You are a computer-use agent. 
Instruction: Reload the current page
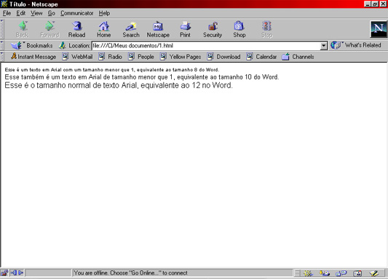76,29
